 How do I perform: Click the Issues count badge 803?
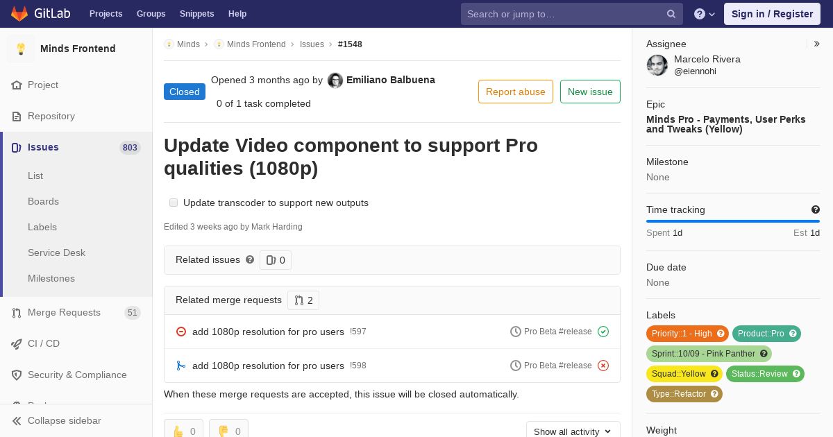click(130, 147)
